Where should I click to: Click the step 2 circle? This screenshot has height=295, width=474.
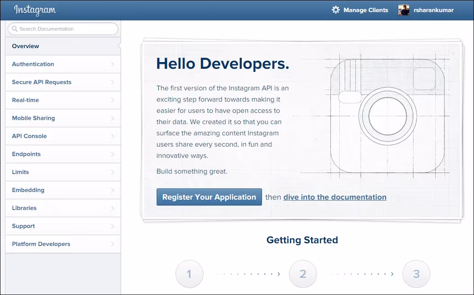pos(303,274)
